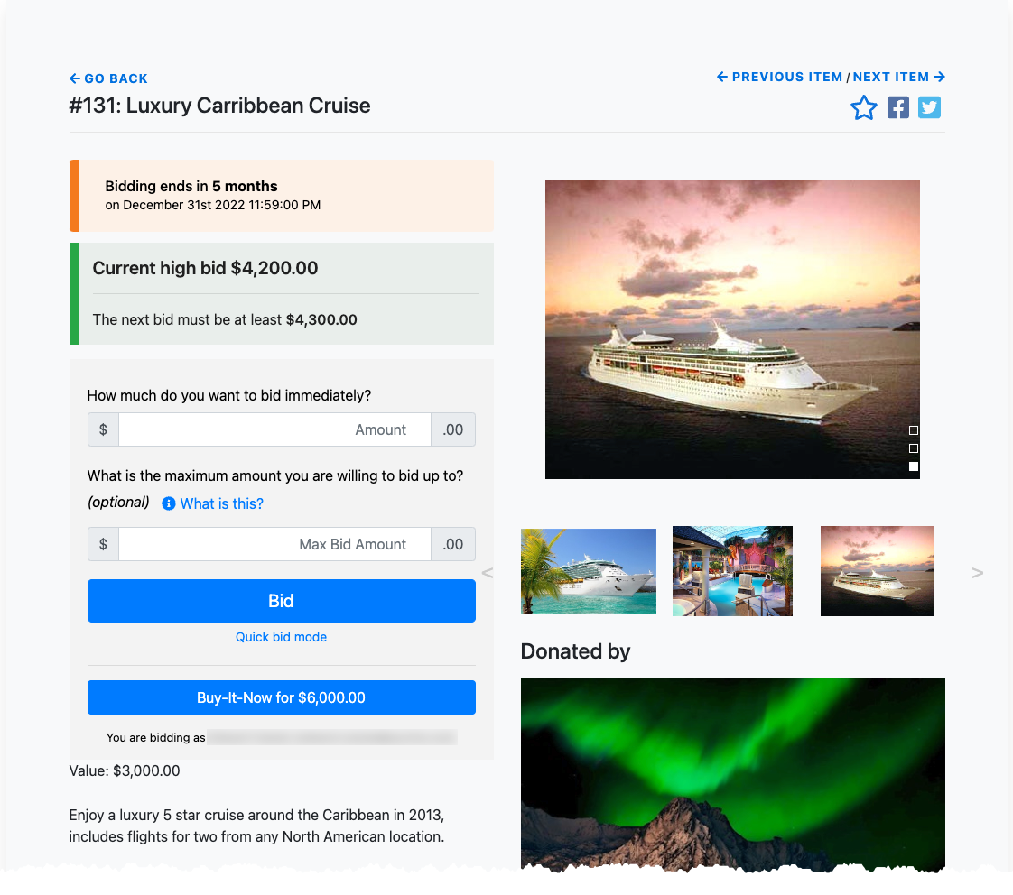View the palm tree cruise ship thumbnail

589,571
